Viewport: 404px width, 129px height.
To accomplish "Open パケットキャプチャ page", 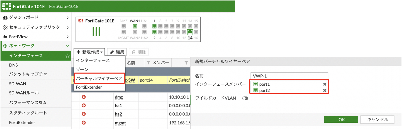I will [x=28, y=74].
